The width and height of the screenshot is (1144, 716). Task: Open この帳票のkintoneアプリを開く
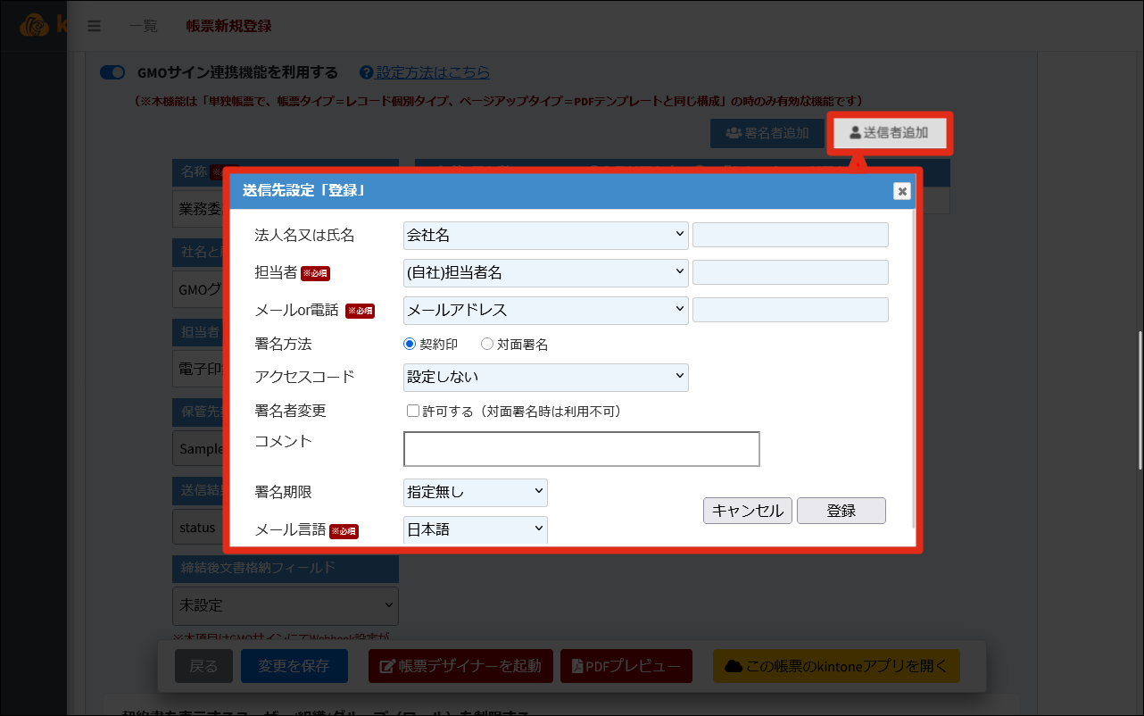point(836,666)
